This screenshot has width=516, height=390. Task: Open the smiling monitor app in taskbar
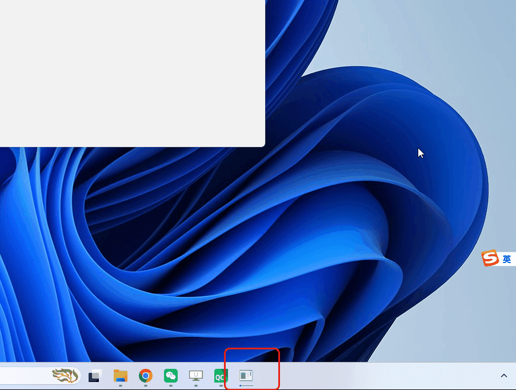[196, 376]
